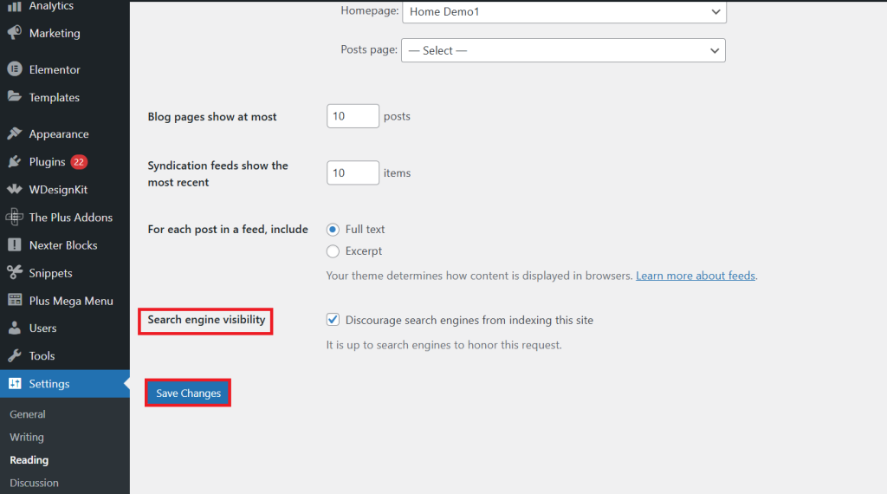
Task: Click the Appearance paintbrush icon
Action: [15, 133]
